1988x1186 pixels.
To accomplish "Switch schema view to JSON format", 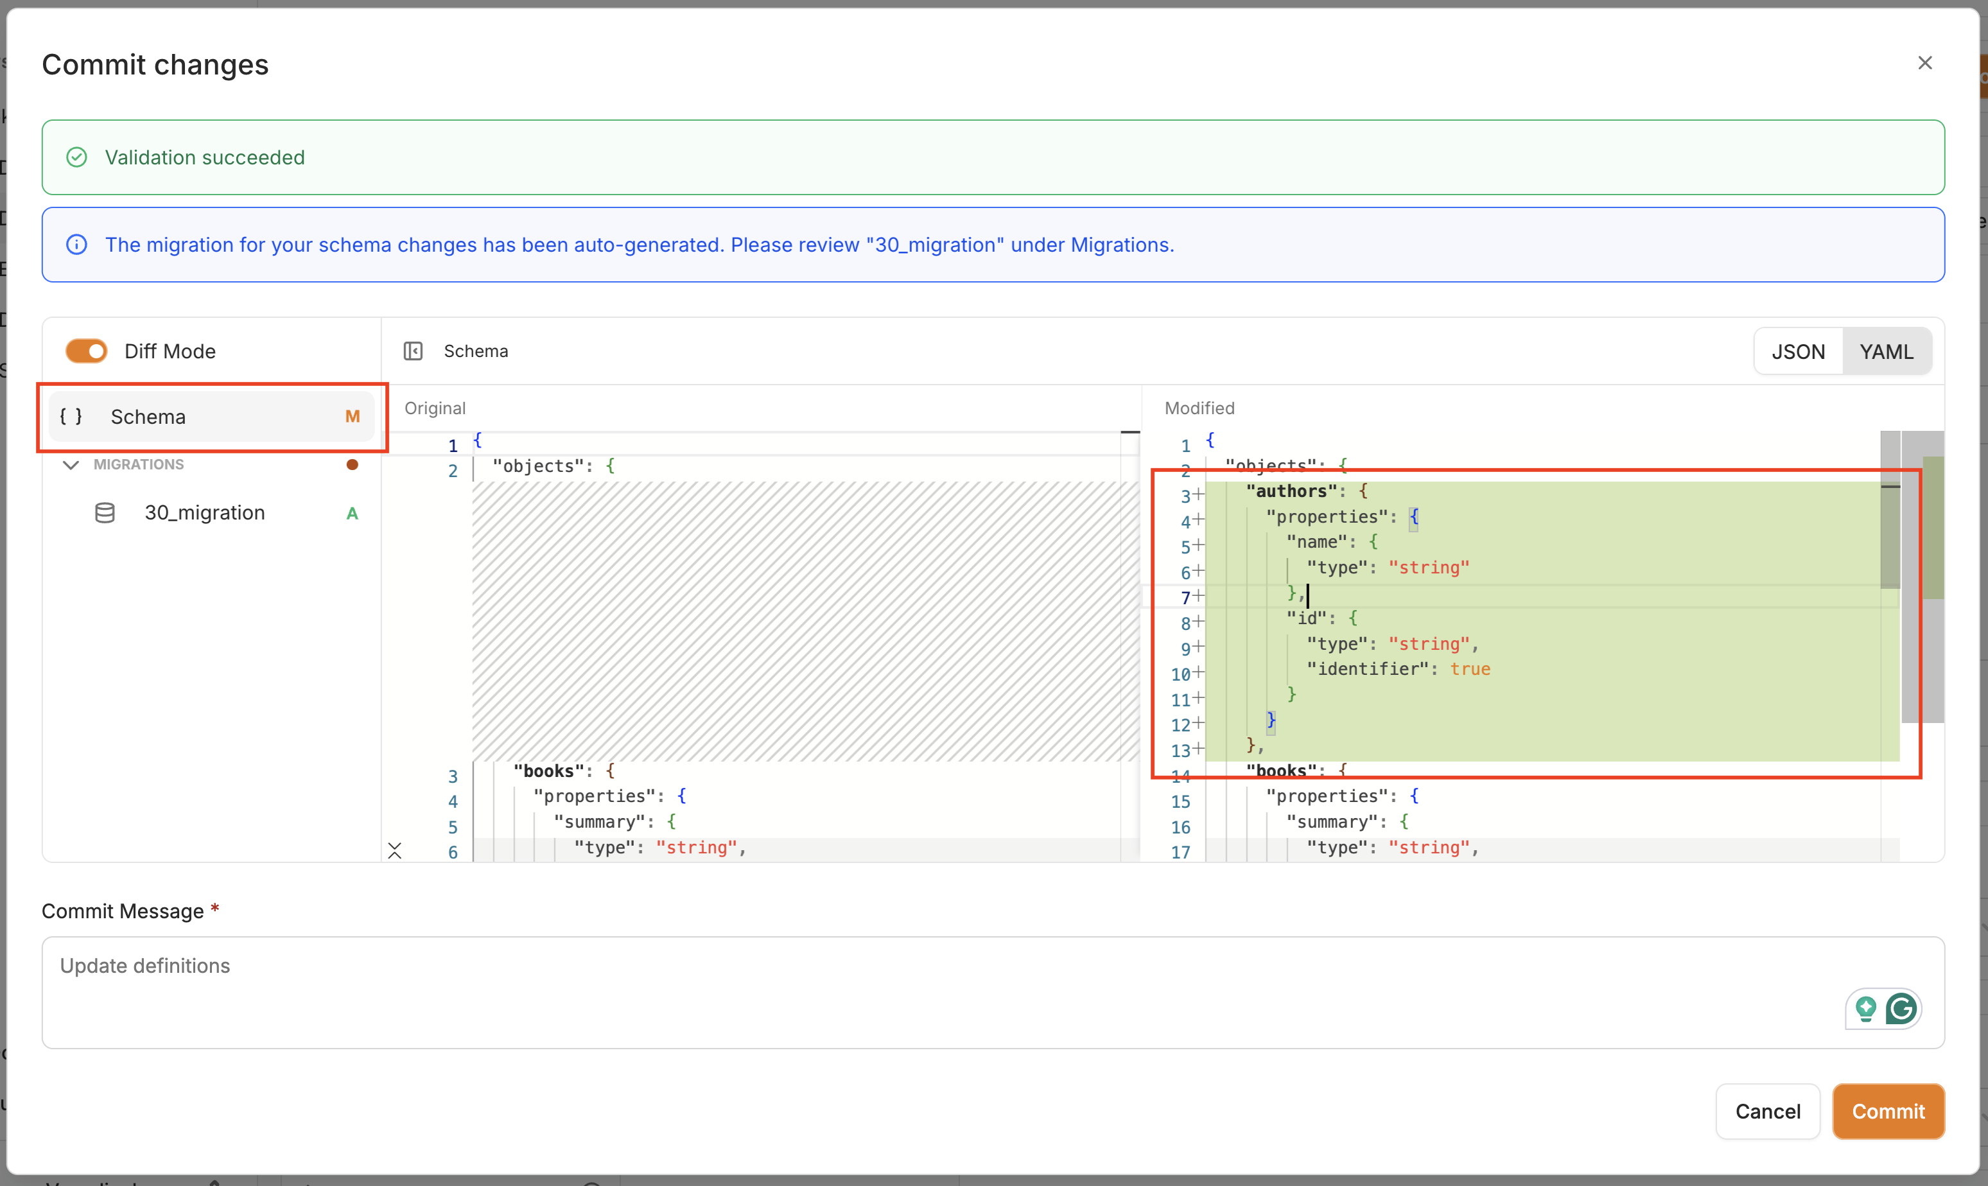I will [x=1798, y=352].
